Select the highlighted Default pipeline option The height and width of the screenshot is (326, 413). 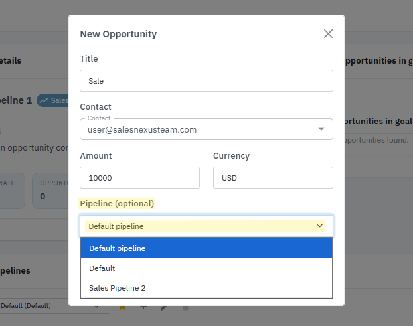(206, 248)
